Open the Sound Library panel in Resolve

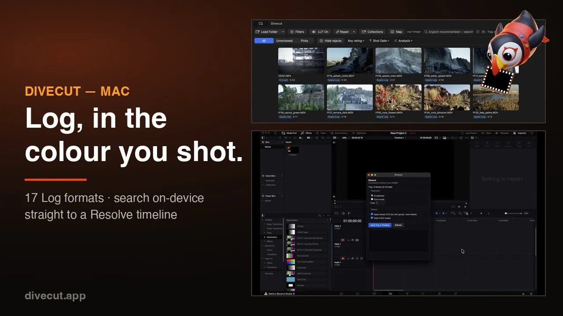click(x=338, y=133)
